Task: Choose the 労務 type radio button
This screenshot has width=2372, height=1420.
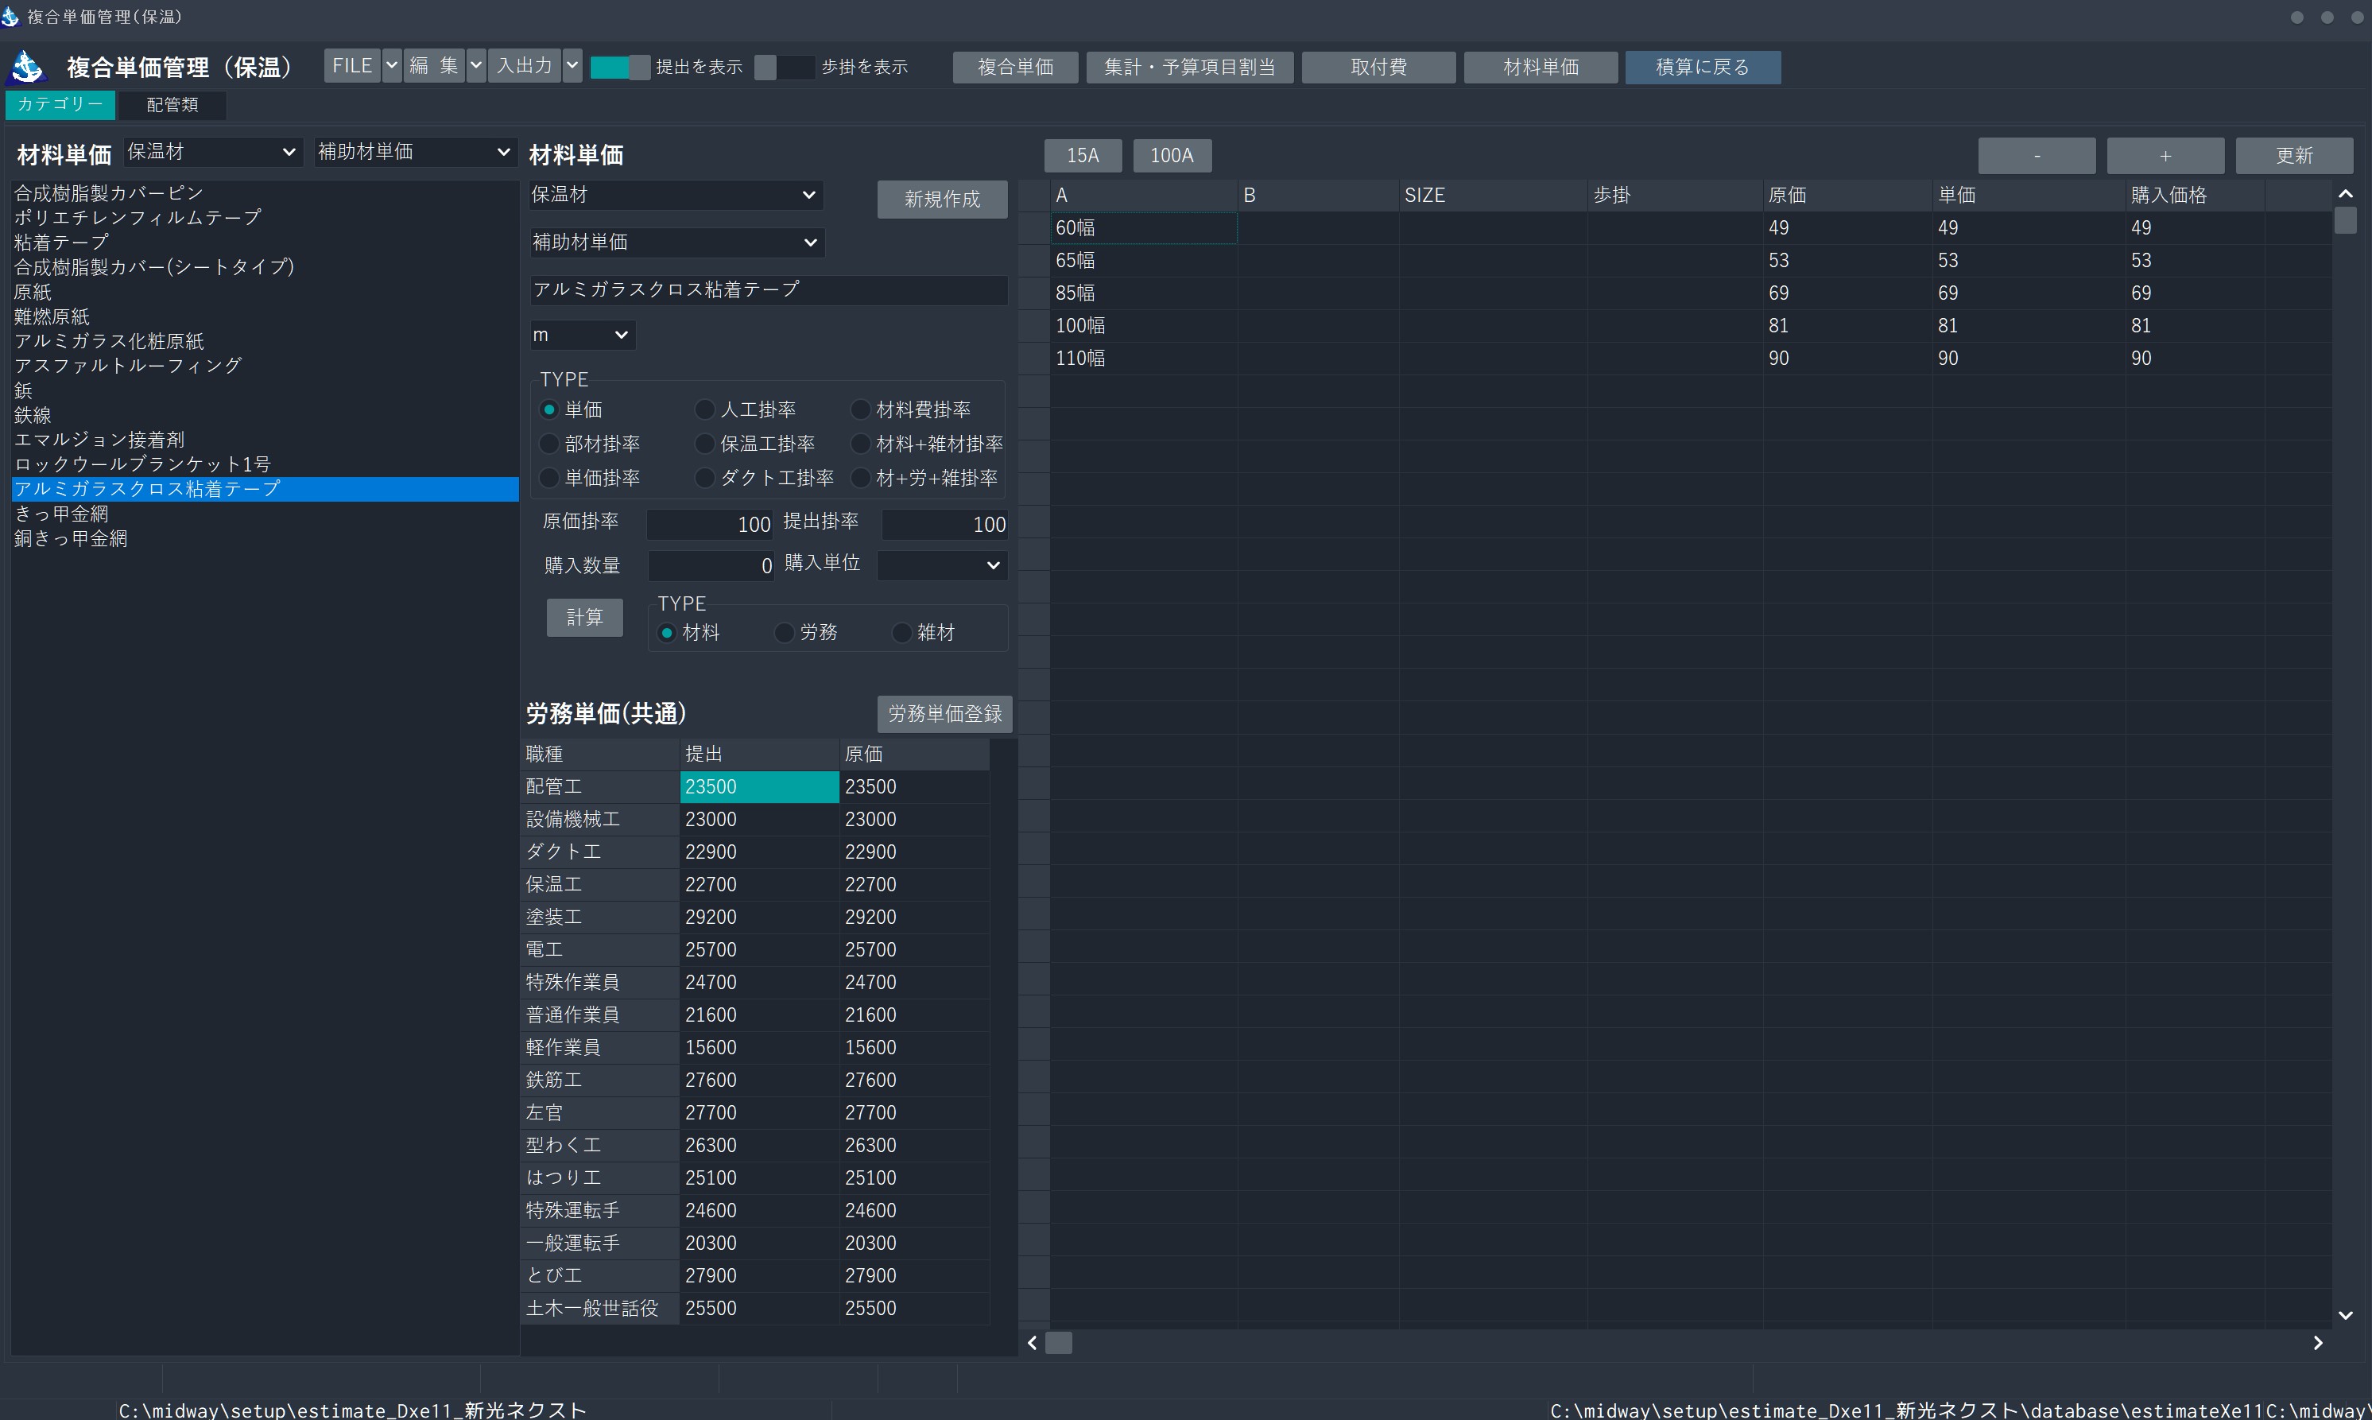Action: point(785,633)
